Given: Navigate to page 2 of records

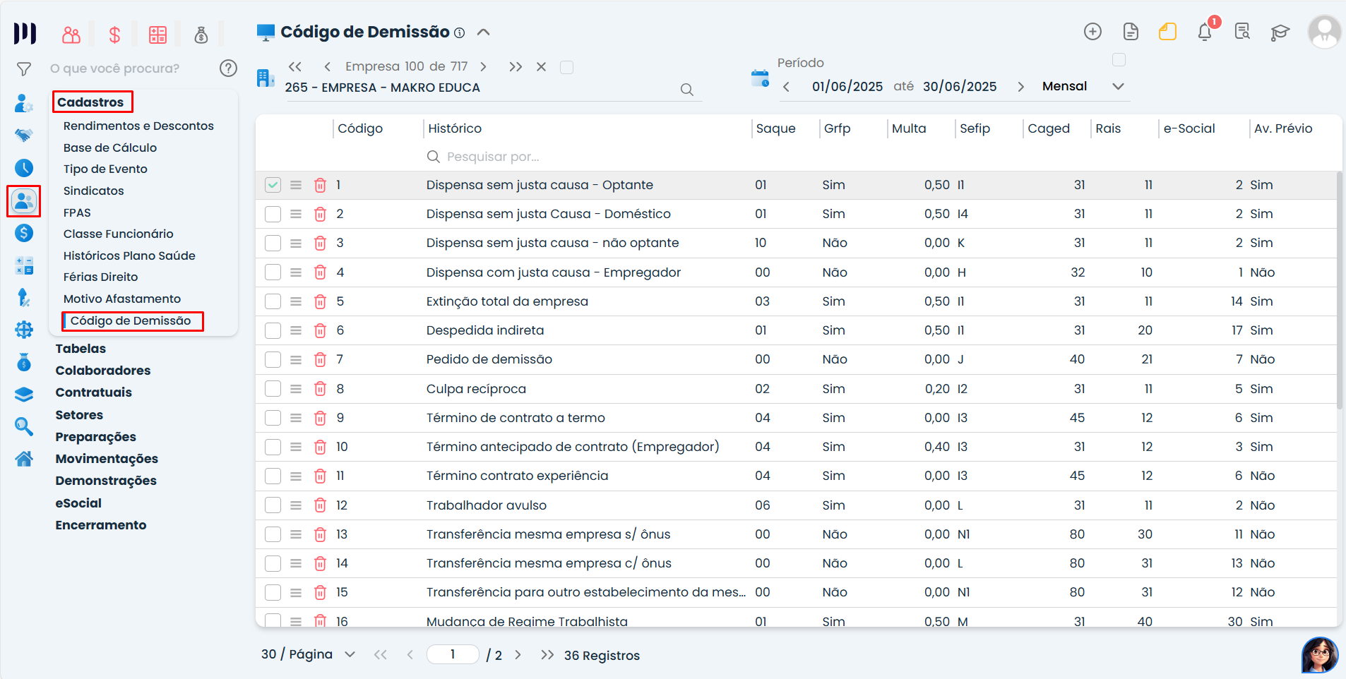Looking at the screenshot, I should pyautogui.click(x=519, y=654).
